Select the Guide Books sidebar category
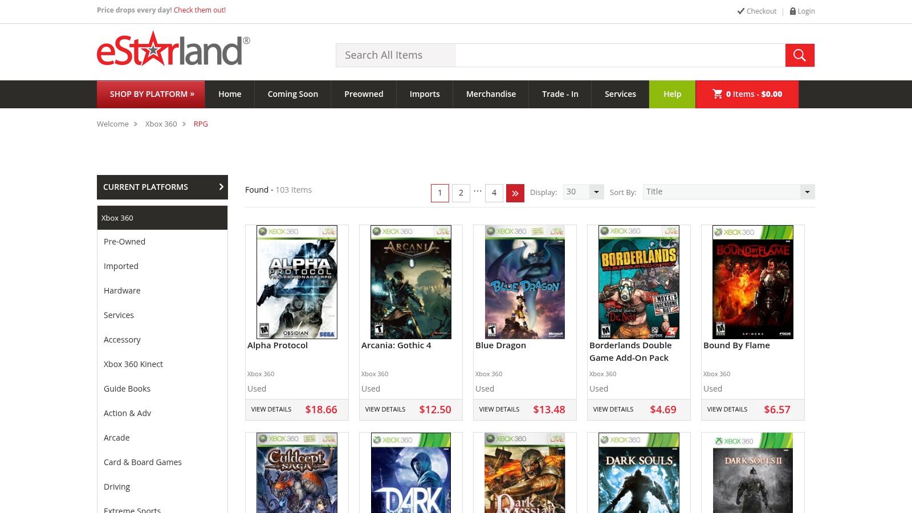The height and width of the screenshot is (513, 912). (x=127, y=389)
